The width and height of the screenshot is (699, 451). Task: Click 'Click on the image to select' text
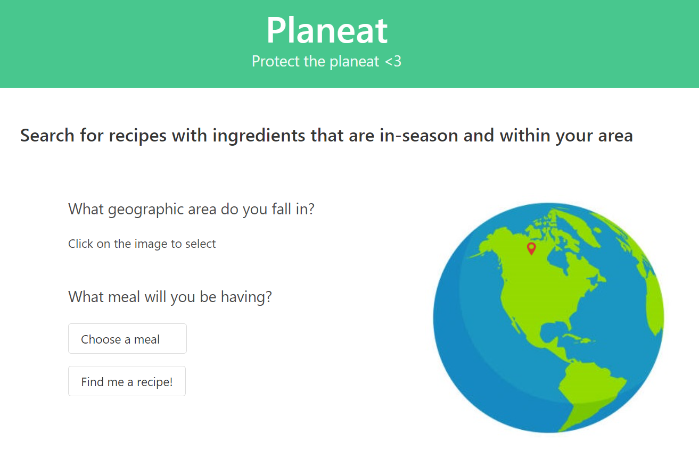(x=142, y=244)
